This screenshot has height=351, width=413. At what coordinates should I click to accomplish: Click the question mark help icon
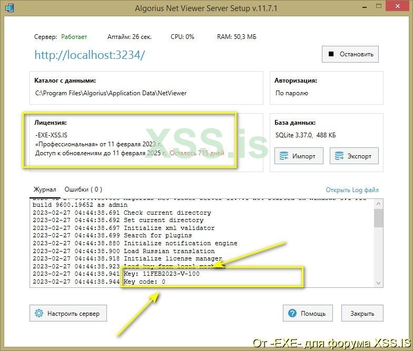pos(292,313)
